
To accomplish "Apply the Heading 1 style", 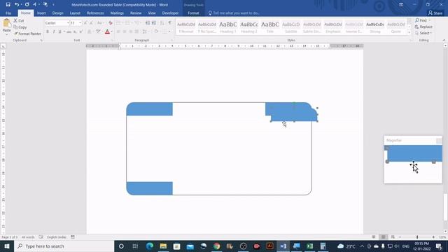I will [x=228, y=27].
